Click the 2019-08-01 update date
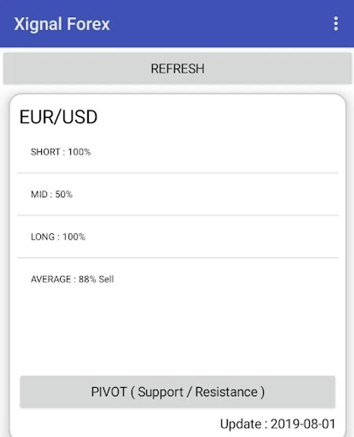The image size is (354, 437). [303, 424]
